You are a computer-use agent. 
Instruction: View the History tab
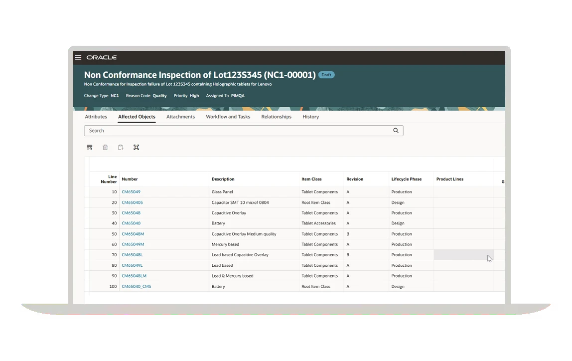click(310, 117)
